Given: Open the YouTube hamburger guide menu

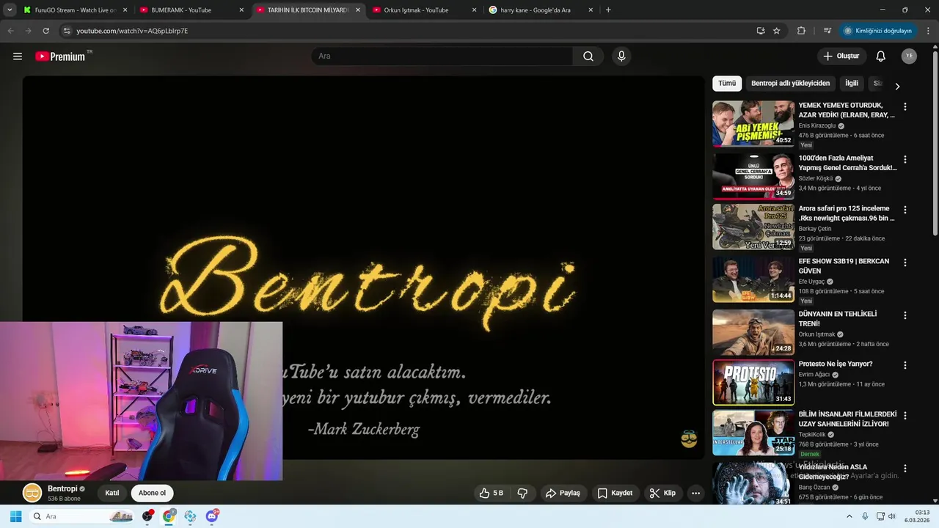Looking at the screenshot, I should click(x=18, y=56).
